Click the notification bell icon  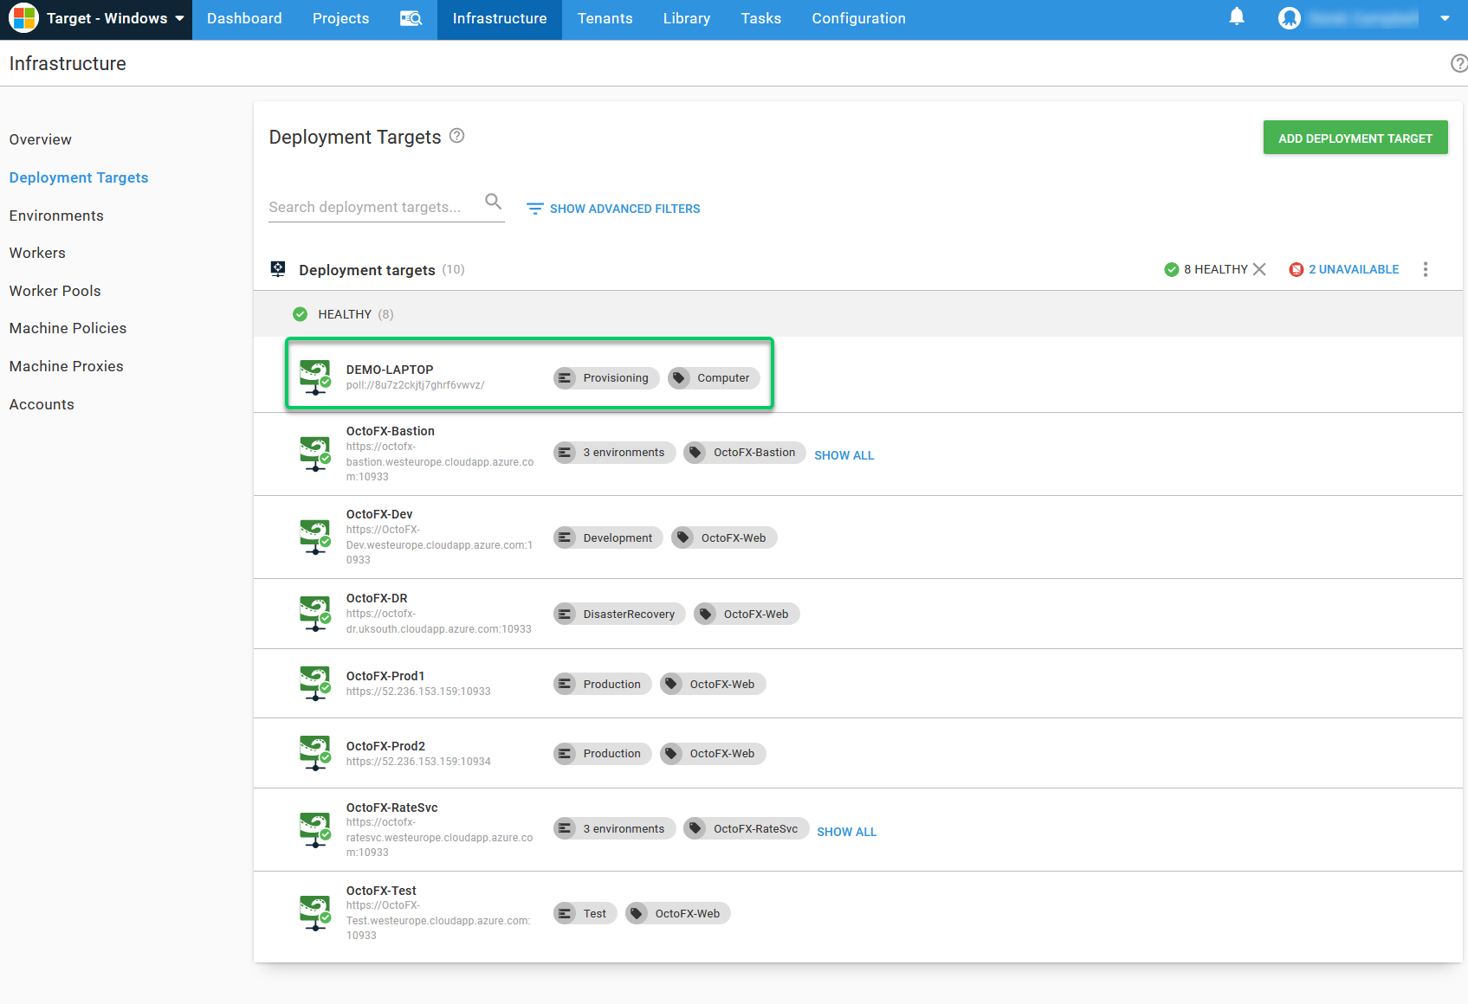pyautogui.click(x=1237, y=17)
